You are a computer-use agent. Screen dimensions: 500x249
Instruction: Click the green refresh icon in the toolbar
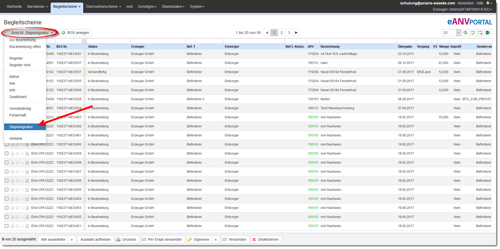tap(465, 33)
